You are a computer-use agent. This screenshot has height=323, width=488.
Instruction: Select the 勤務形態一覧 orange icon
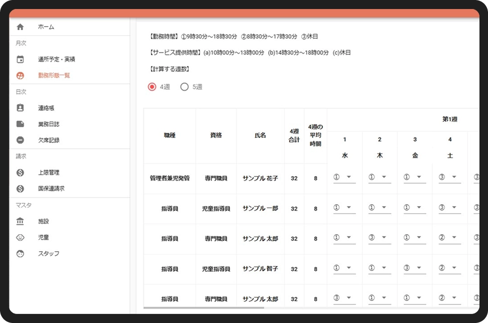[x=20, y=75]
